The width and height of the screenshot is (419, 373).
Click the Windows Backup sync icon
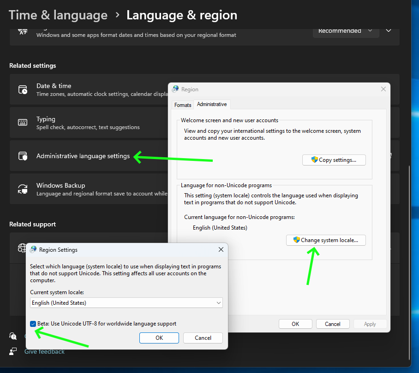click(23, 189)
